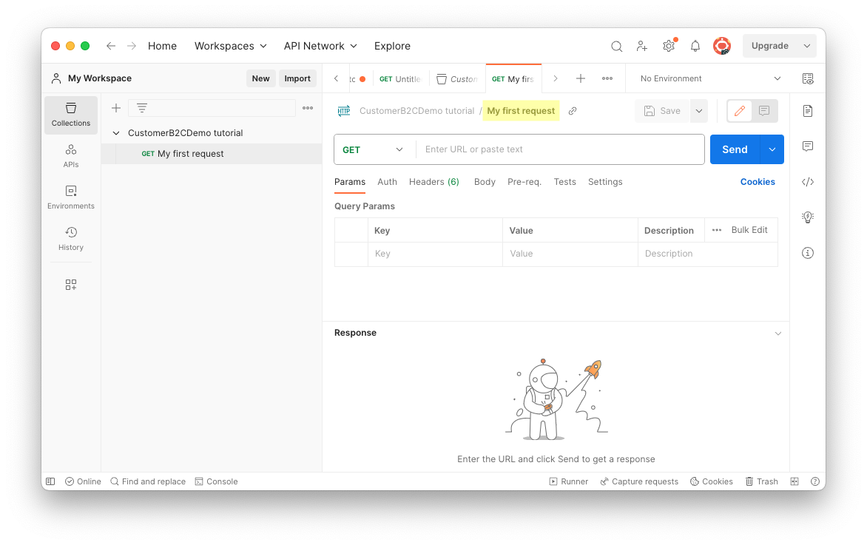Open the Console from status bar
This screenshot has height=545, width=867.
(x=216, y=481)
